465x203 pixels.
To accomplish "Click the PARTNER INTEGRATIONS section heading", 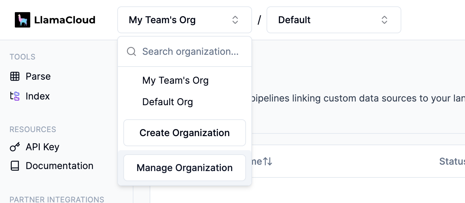I will coord(57,199).
